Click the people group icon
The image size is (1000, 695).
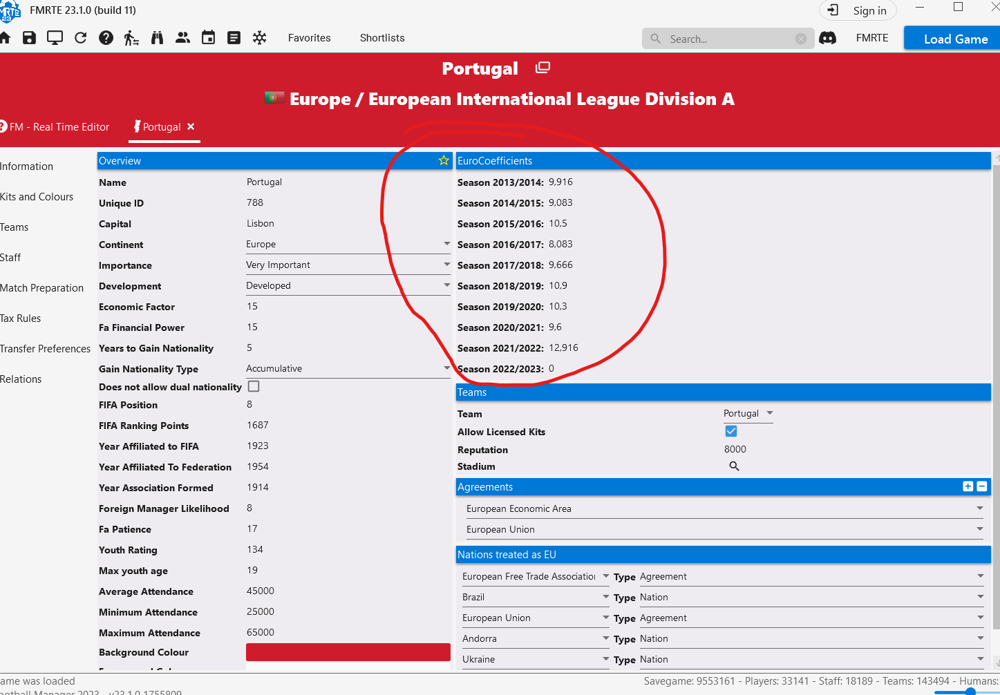click(182, 38)
